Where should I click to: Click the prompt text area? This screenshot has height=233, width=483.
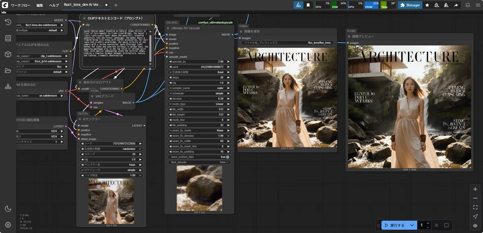pos(117,47)
